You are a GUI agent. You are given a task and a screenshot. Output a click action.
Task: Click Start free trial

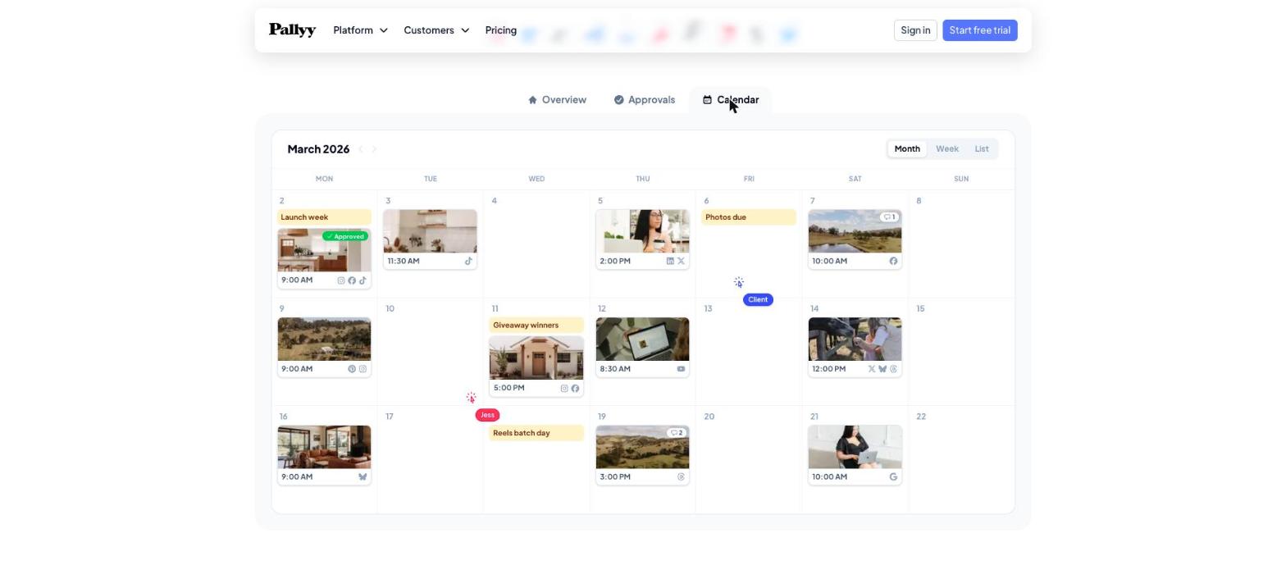pyautogui.click(x=980, y=30)
